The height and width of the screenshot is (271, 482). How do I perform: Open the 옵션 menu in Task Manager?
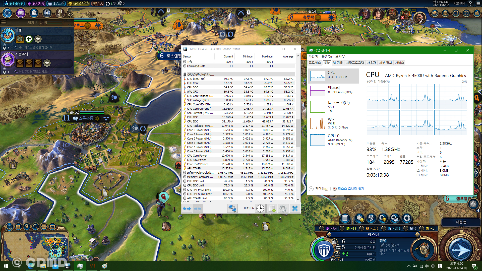click(326, 57)
